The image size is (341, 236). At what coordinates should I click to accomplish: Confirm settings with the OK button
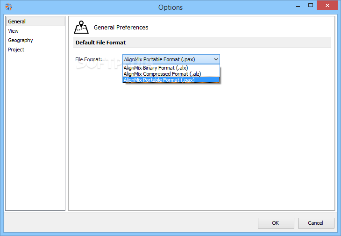[276, 223]
